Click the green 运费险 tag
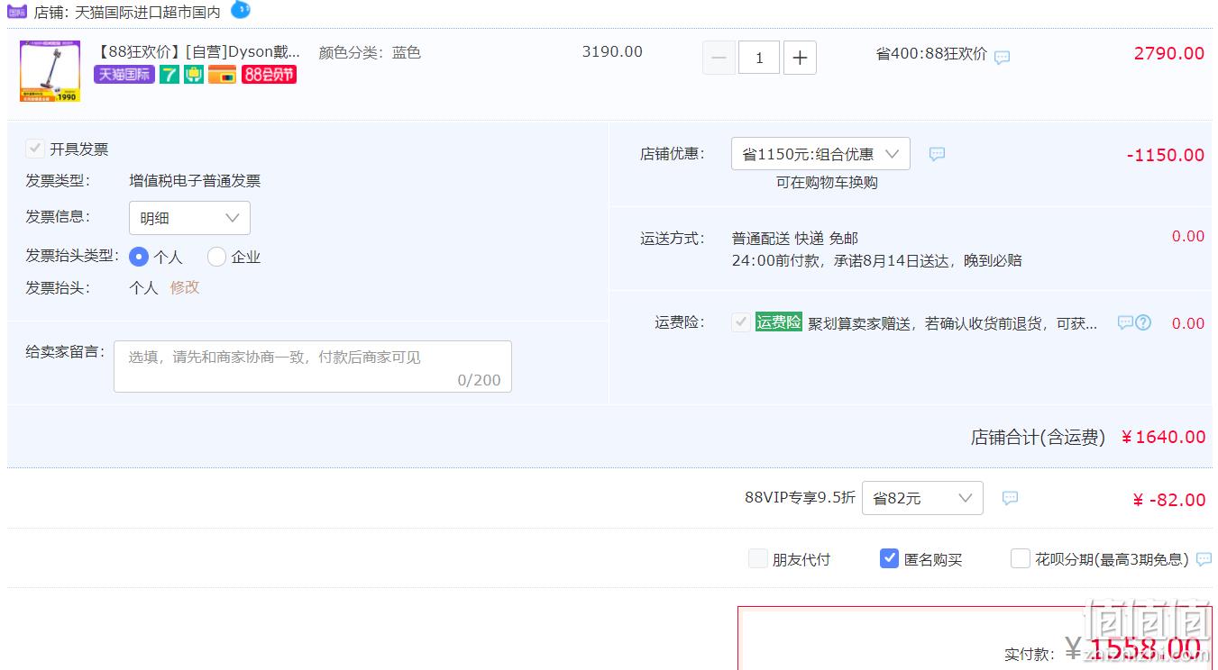 [779, 321]
